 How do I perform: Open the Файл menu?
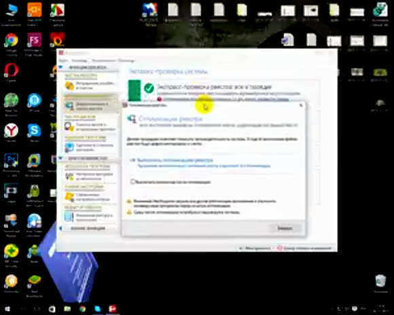pos(63,60)
